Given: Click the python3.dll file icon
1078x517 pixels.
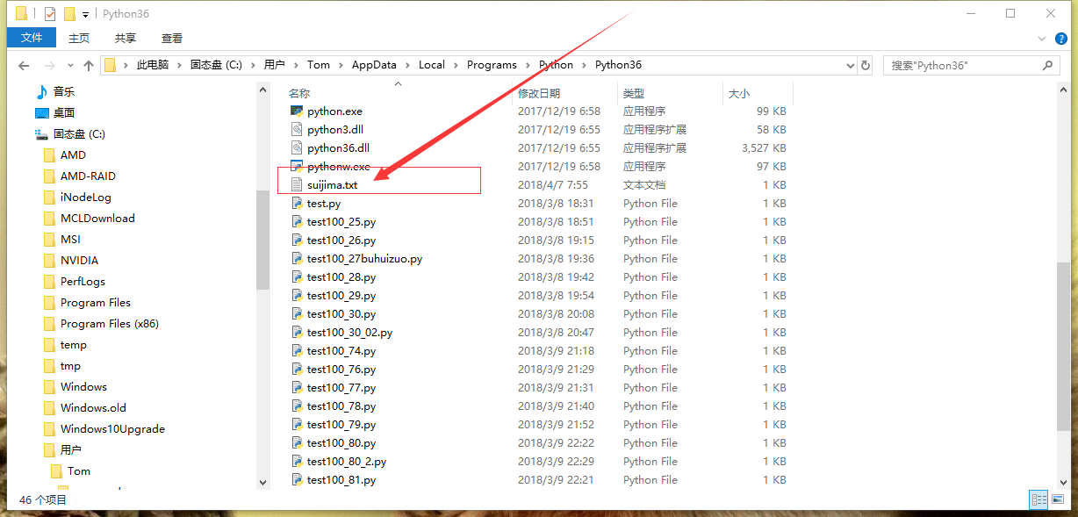Looking at the screenshot, I should click(x=297, y=130).
